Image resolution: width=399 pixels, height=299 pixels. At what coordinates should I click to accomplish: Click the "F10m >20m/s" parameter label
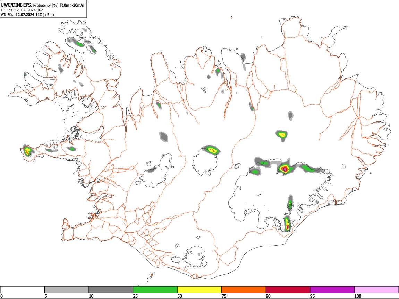pos(71,5)
